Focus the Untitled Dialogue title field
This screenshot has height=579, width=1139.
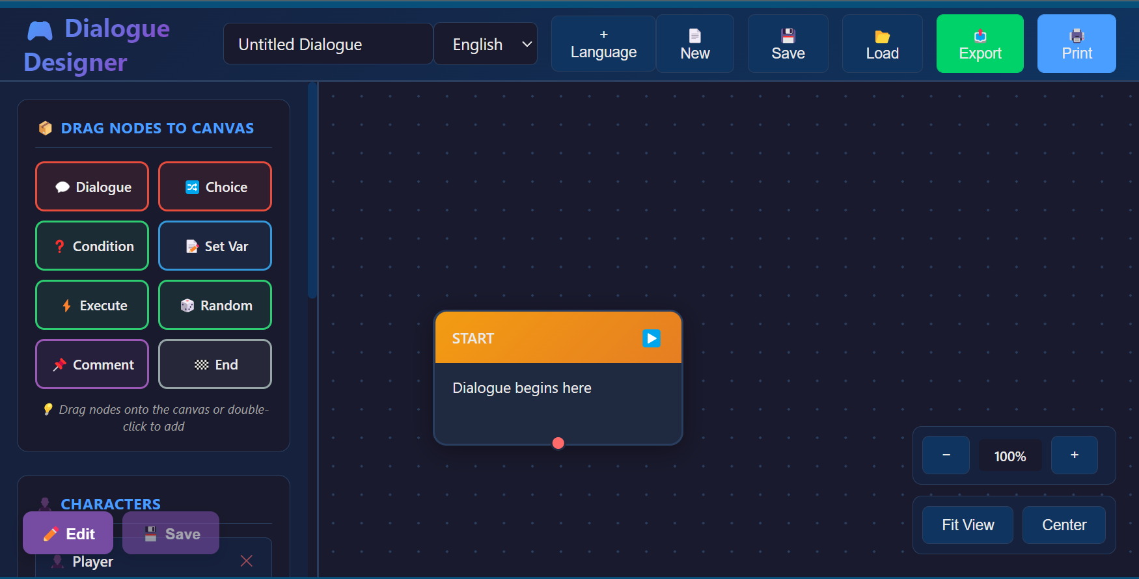point(328,44)
